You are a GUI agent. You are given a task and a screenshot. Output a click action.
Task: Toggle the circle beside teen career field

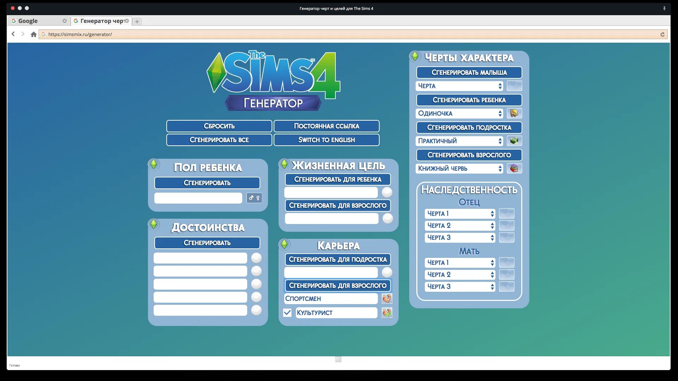[x=387, y=272]
